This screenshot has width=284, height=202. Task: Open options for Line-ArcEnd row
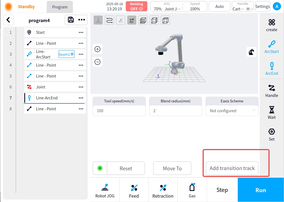[x=81, y=98]
